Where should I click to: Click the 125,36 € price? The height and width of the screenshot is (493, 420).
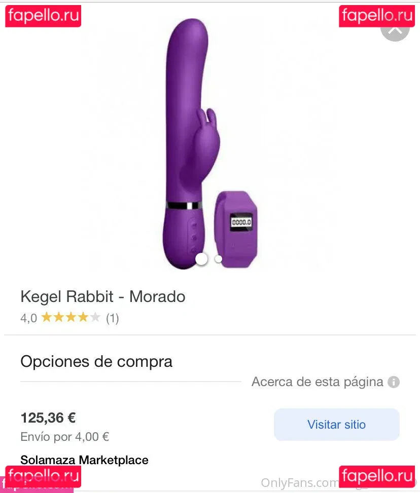tap(48, 418)
